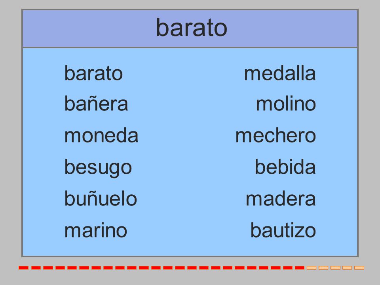Click the word mechero

275,135
